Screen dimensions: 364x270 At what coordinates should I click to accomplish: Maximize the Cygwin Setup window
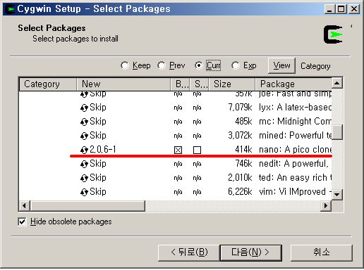point(341,9)
